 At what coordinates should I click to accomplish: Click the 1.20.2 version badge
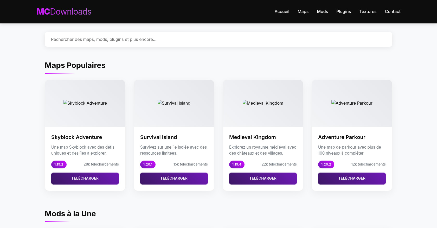(326, 164)
